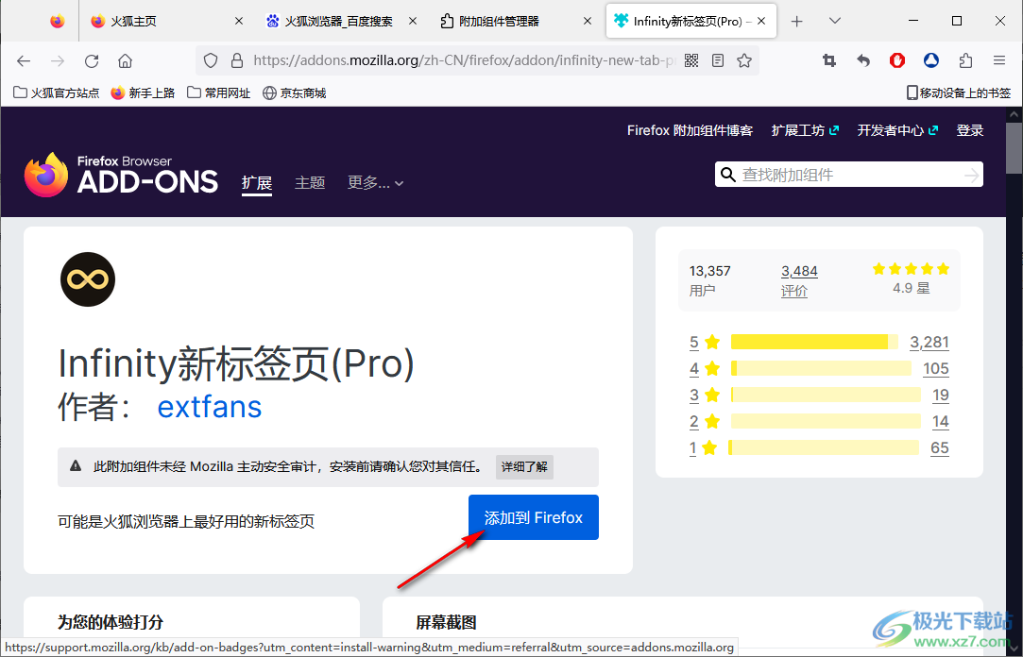Toggle reader view icon
The image size is (1023, 657).
click(x=718, y=60)
